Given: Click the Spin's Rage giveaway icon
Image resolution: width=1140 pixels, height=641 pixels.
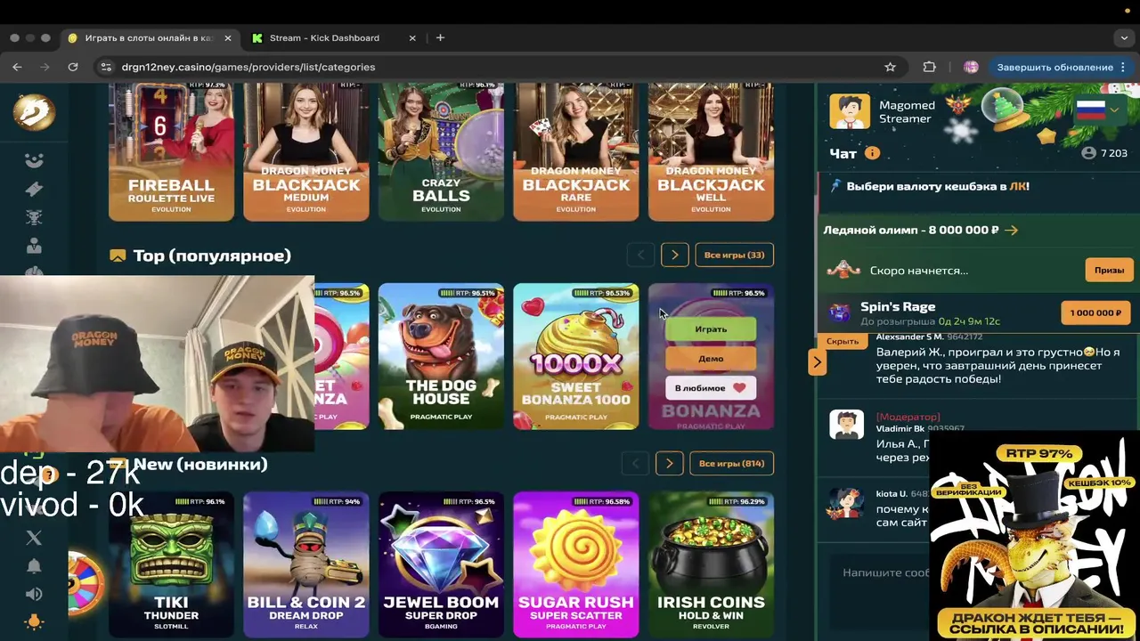Looking at the screenshot, I should (839, 312).
